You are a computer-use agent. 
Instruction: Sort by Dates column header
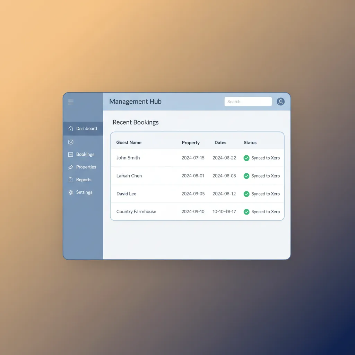220,142
